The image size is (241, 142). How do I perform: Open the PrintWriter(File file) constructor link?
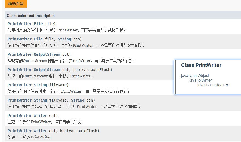click(19, 24)
